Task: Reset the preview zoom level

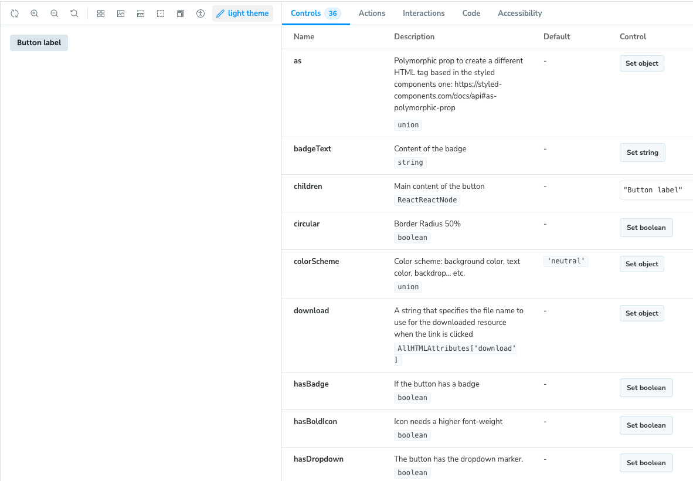Action: tap(74, 13)
